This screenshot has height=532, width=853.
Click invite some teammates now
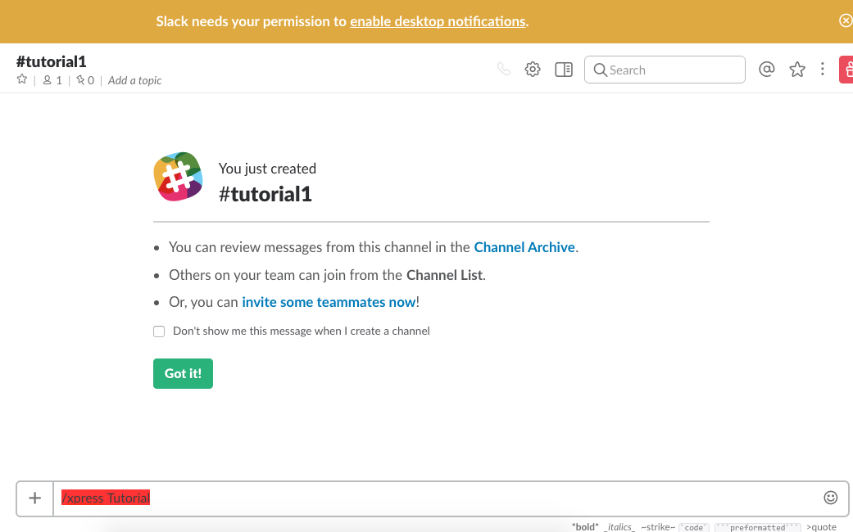pyautogui.click(x=329, y=302)
